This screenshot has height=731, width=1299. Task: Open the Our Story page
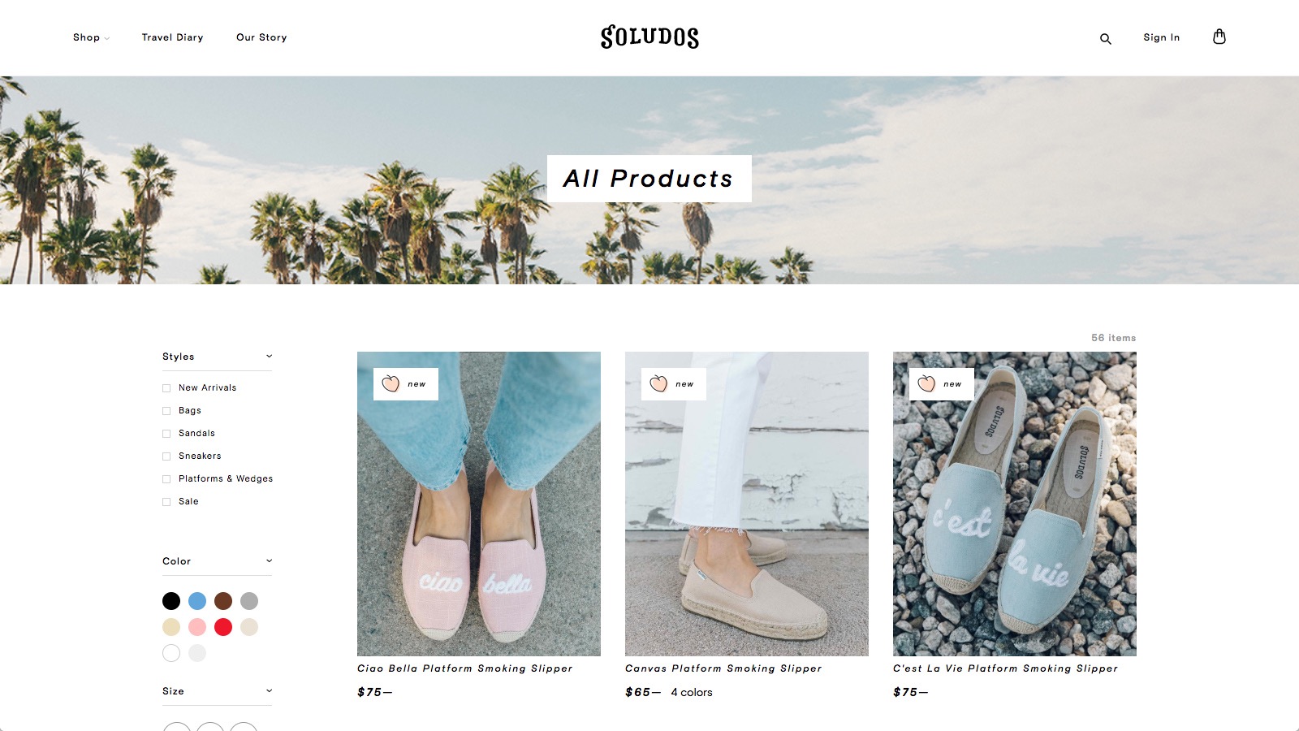261,37
